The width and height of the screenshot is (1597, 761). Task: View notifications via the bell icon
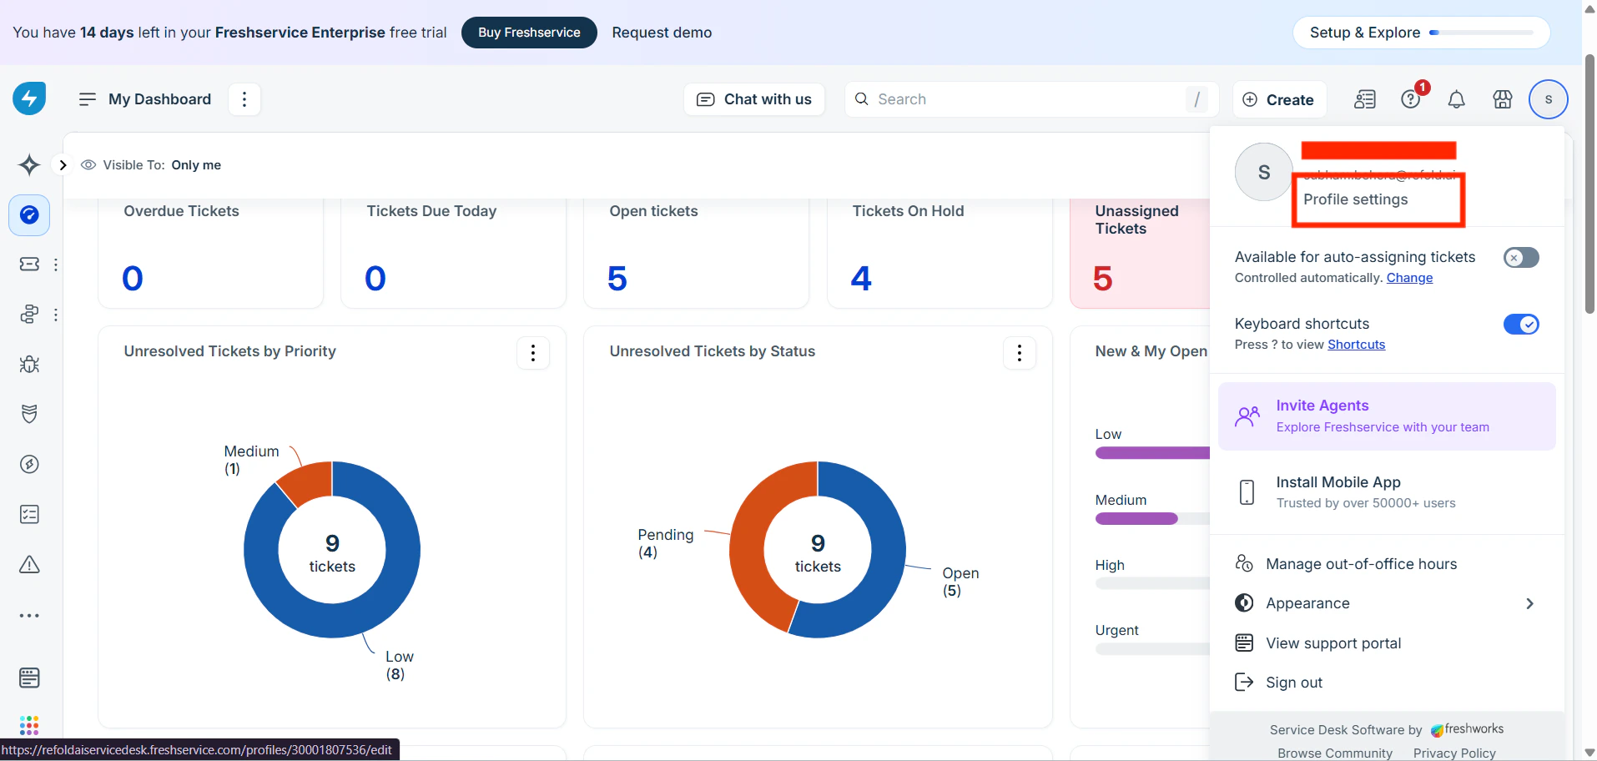pos(1457,99)
